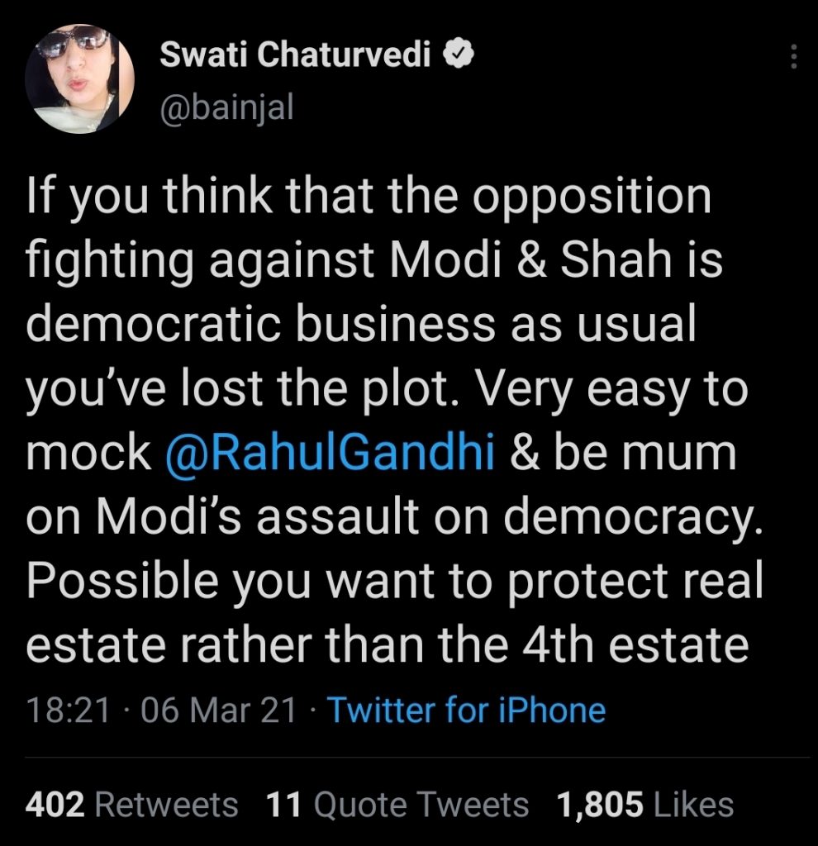
Task: View the 11 Quote Tweets
Action: (x=397, y=805)
